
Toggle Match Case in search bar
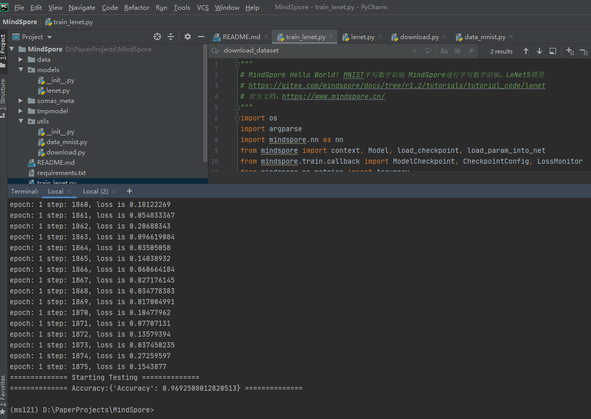click(444, 51)
